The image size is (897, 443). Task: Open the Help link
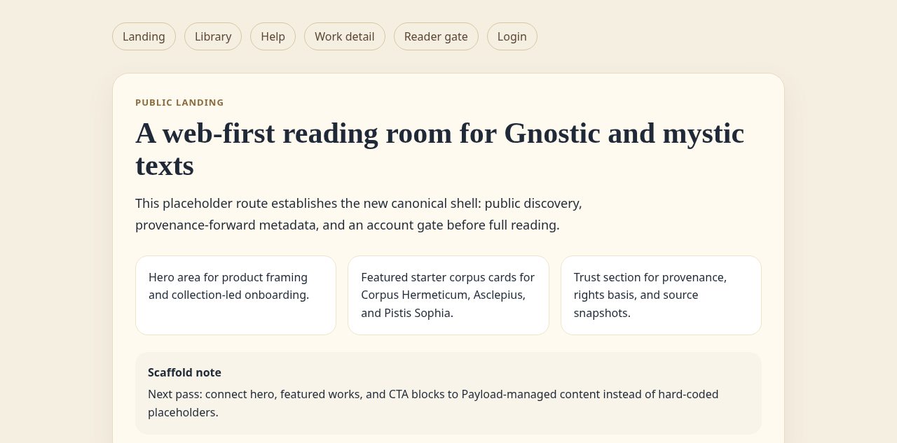pyautogui.click(x=273, y=36)
